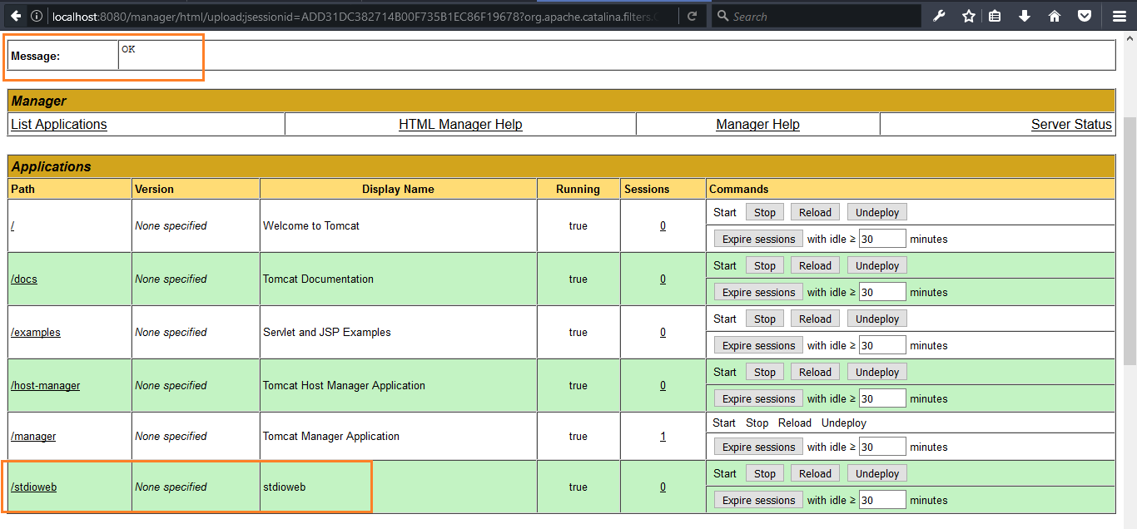Expire sessions for Welcome to Tomcat
This screenshot has width=1137, height=529.
[x=759, y=239]
